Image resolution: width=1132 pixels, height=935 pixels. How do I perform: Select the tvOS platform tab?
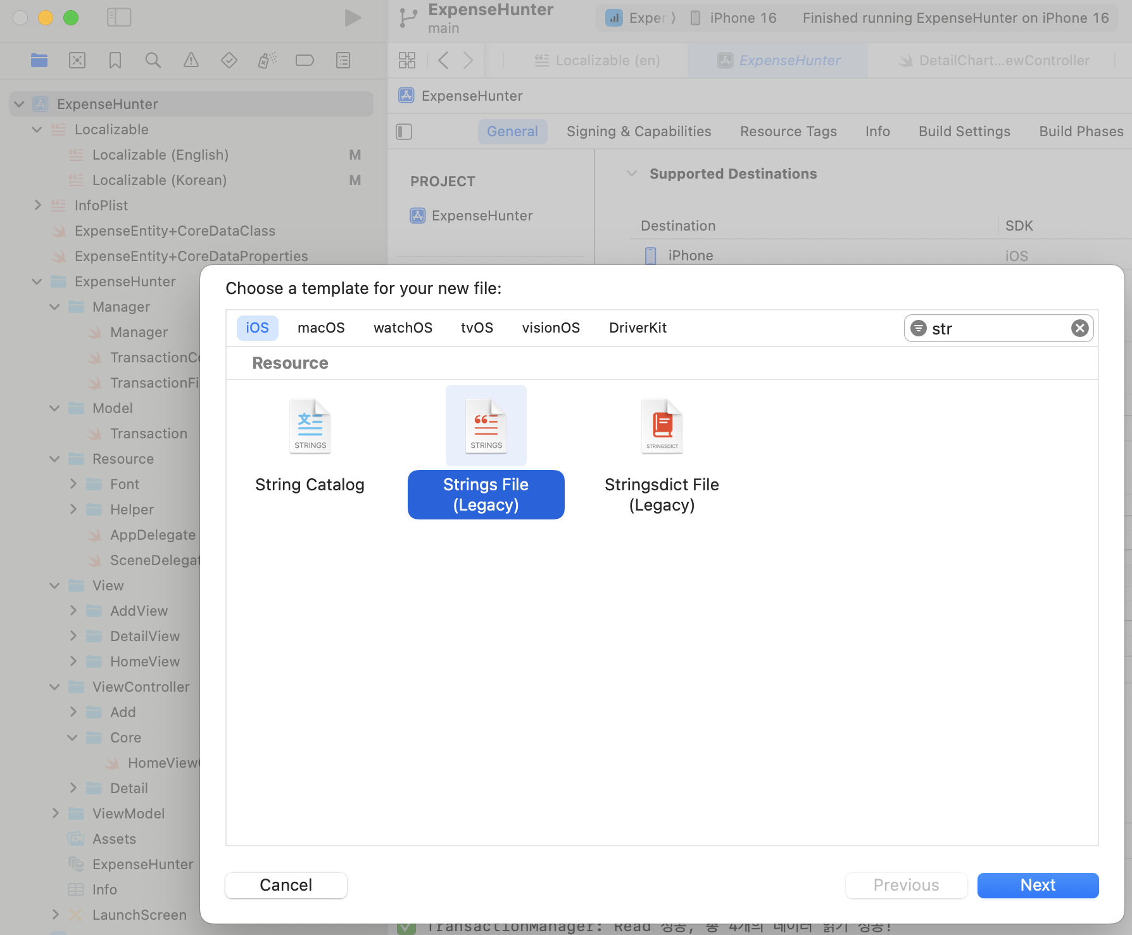[x=477, y=328]
